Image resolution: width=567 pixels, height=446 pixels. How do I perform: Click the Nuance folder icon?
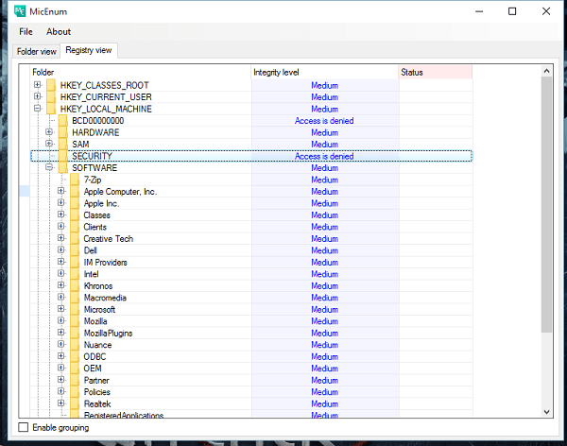[75, 345]
